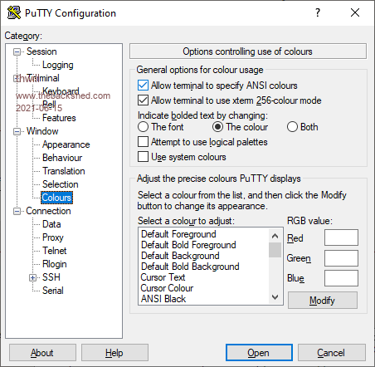375x367 pixels.
Task: Click the Red value field
Action: coord(341,237)
